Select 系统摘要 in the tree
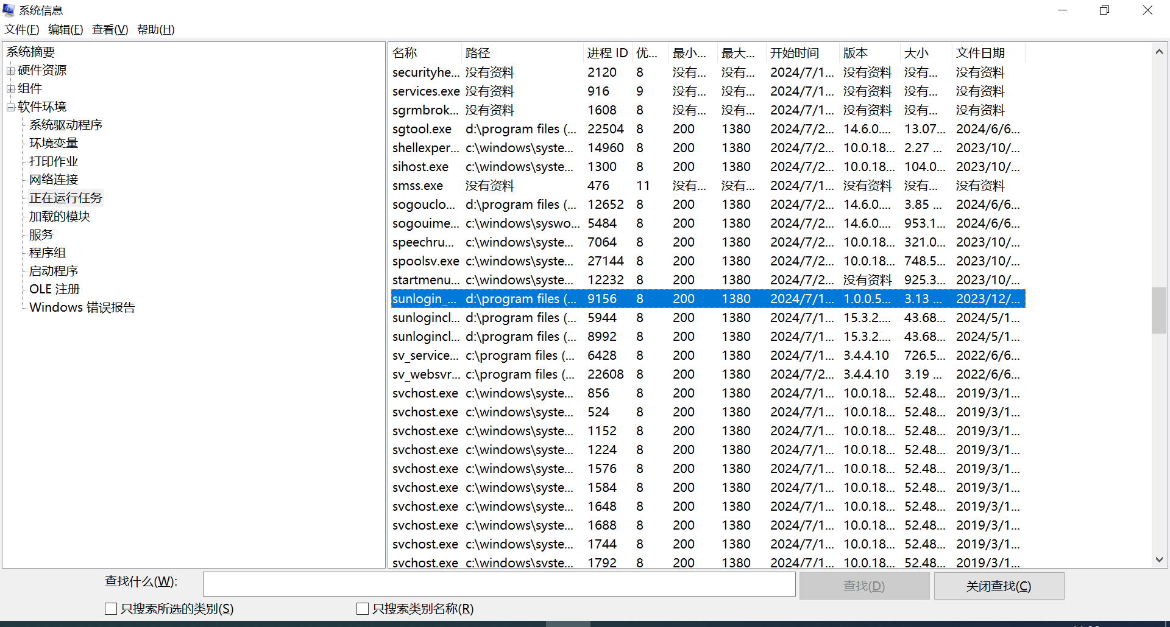 tap(30, 52)
